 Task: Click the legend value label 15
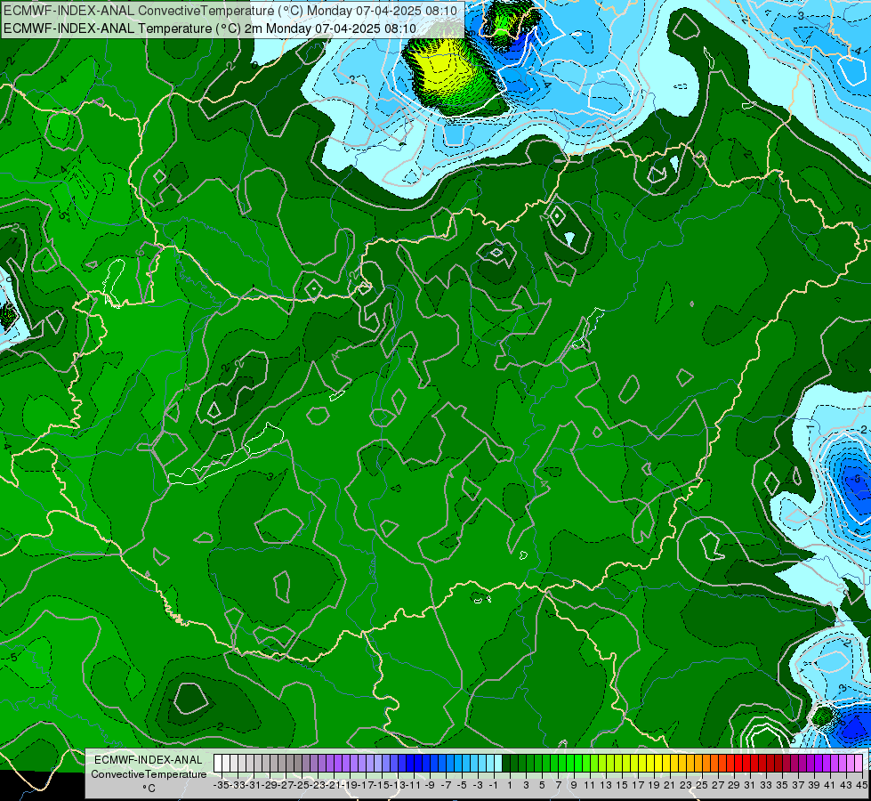tap(622, 785)
